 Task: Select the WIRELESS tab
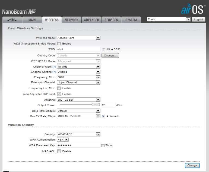point(52,20)
